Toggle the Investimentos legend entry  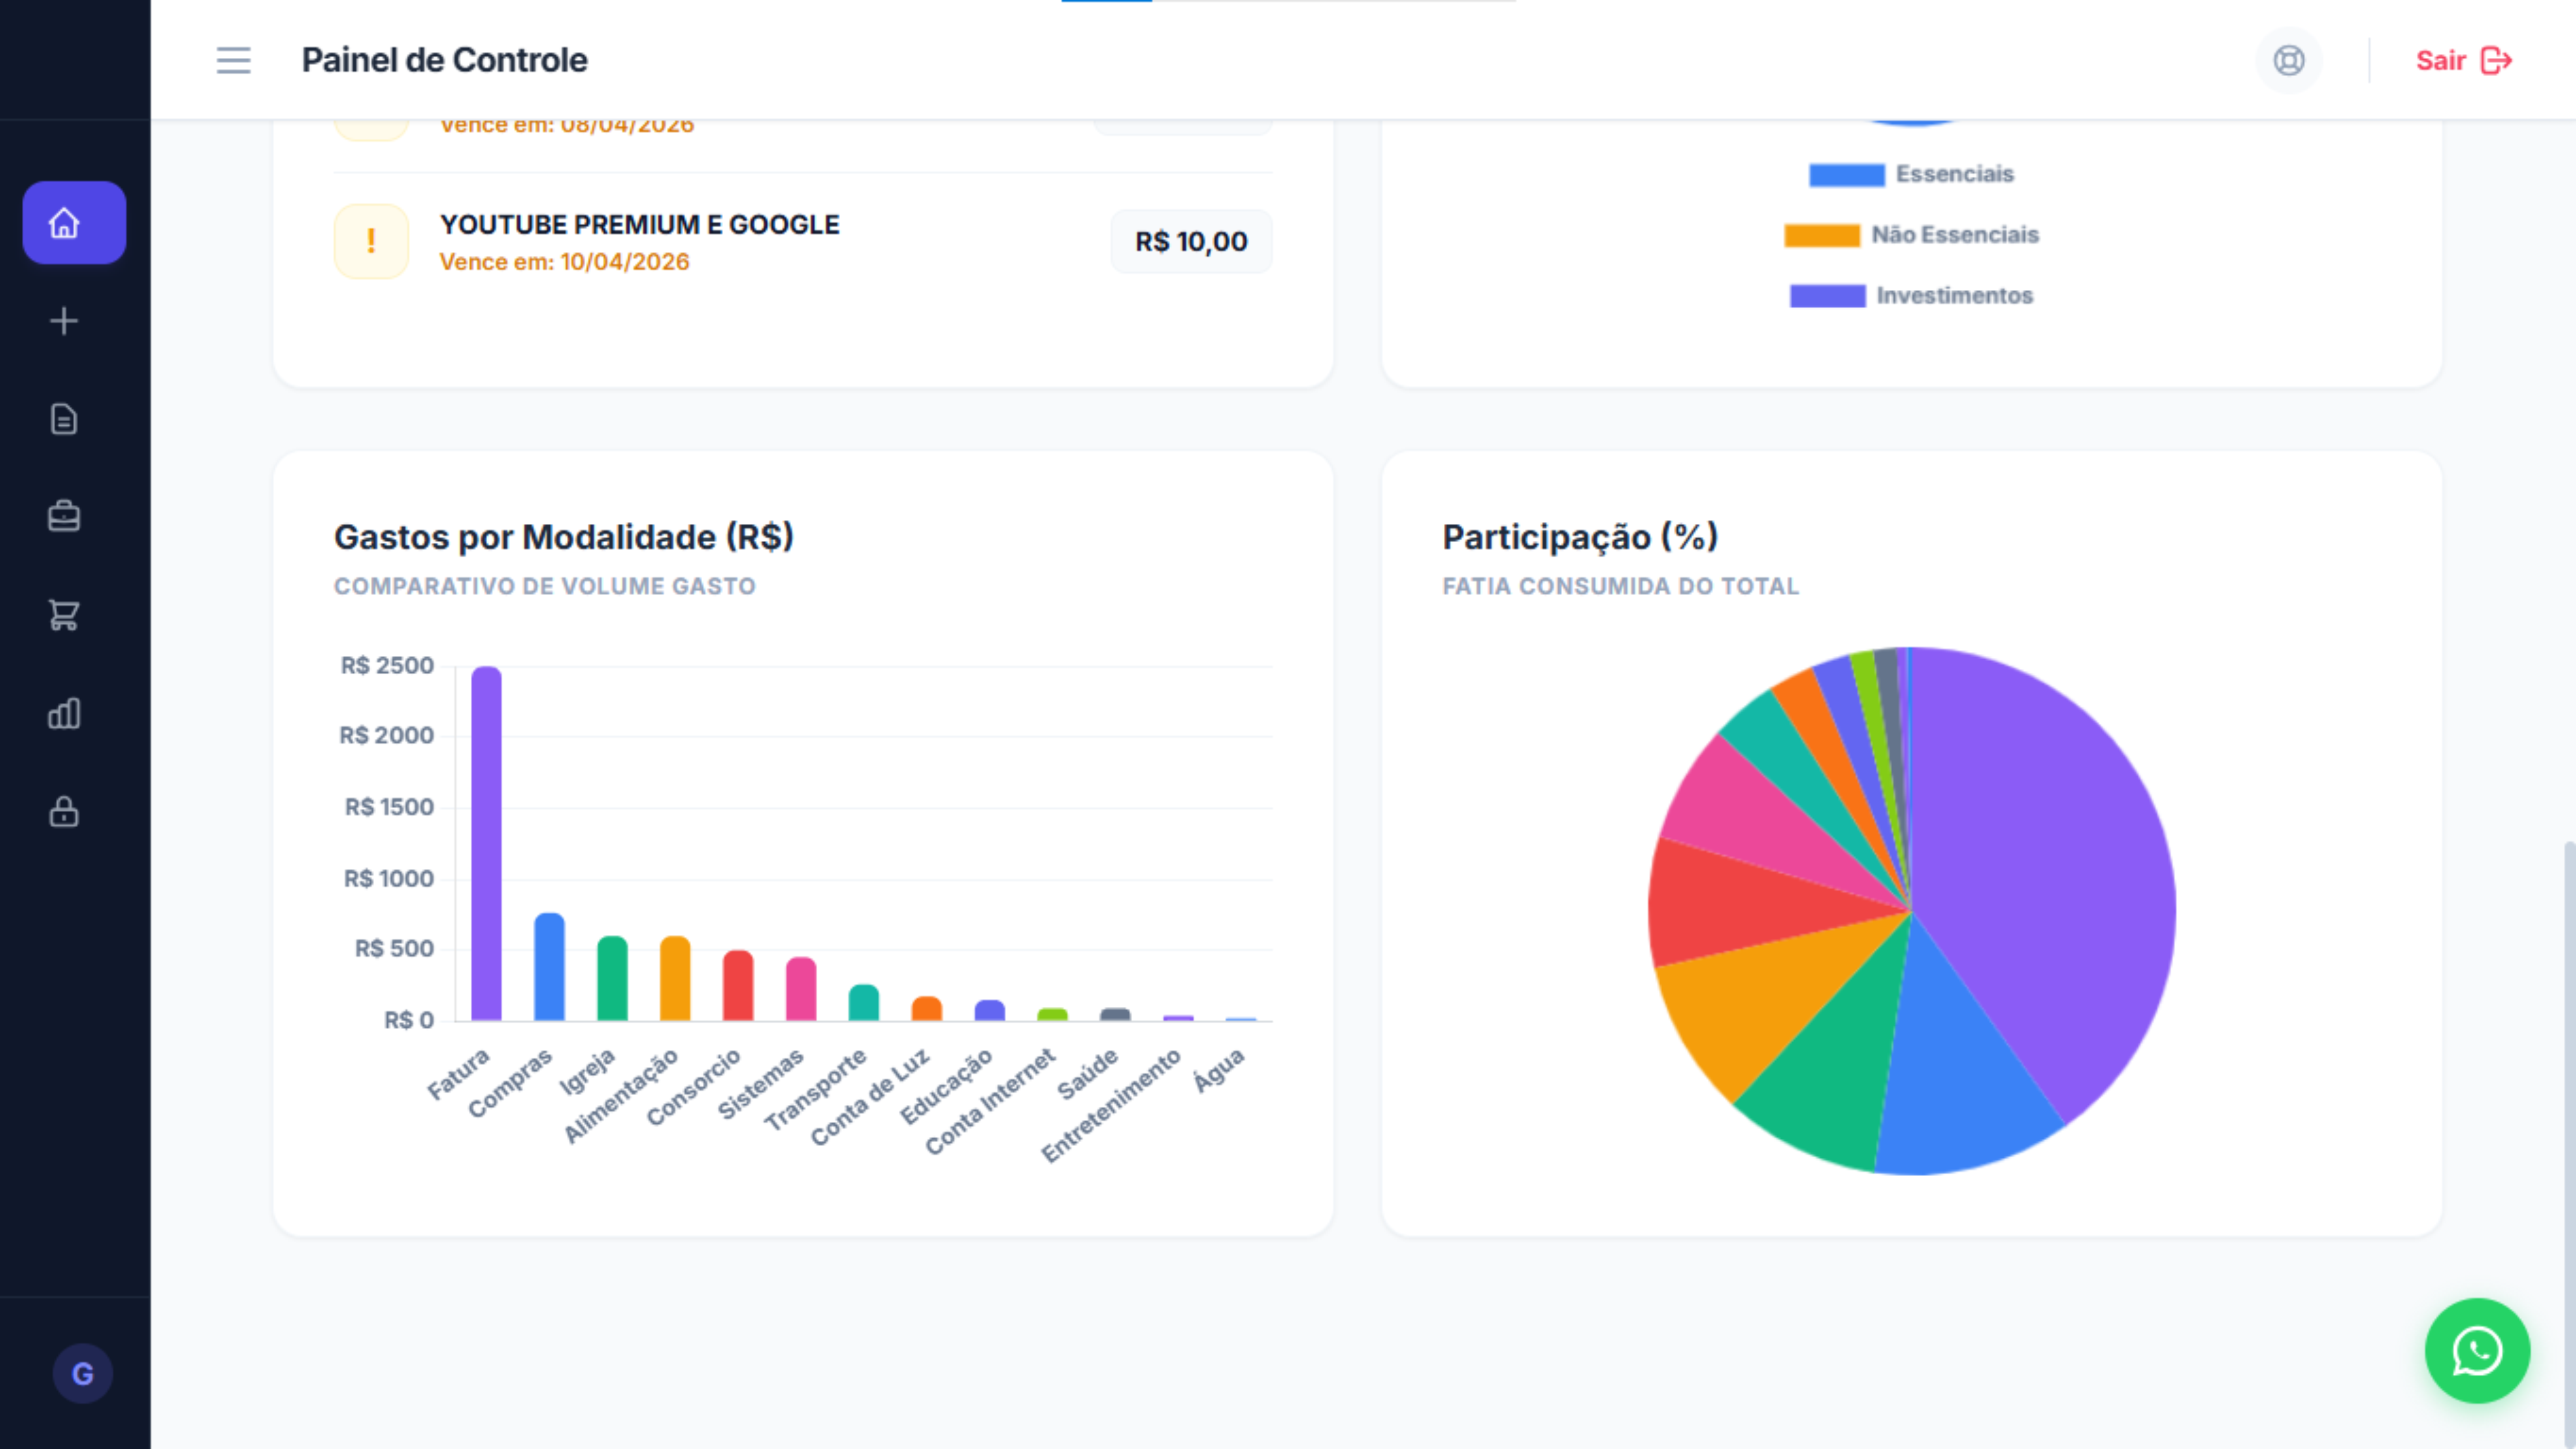[x=1954, y=295]
